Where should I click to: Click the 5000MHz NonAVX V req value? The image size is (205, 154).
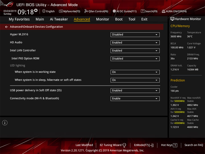point(179,101)
